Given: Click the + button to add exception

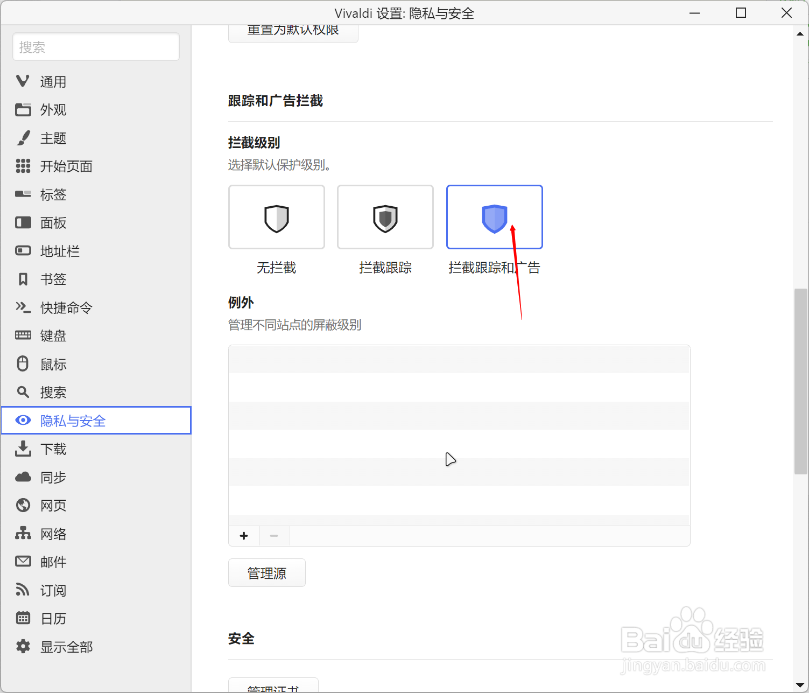Looking at the screenshot, I should tap(243, 536).
